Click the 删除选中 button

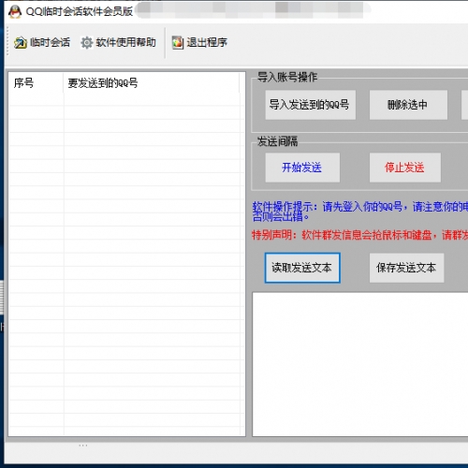coord(408,105)
